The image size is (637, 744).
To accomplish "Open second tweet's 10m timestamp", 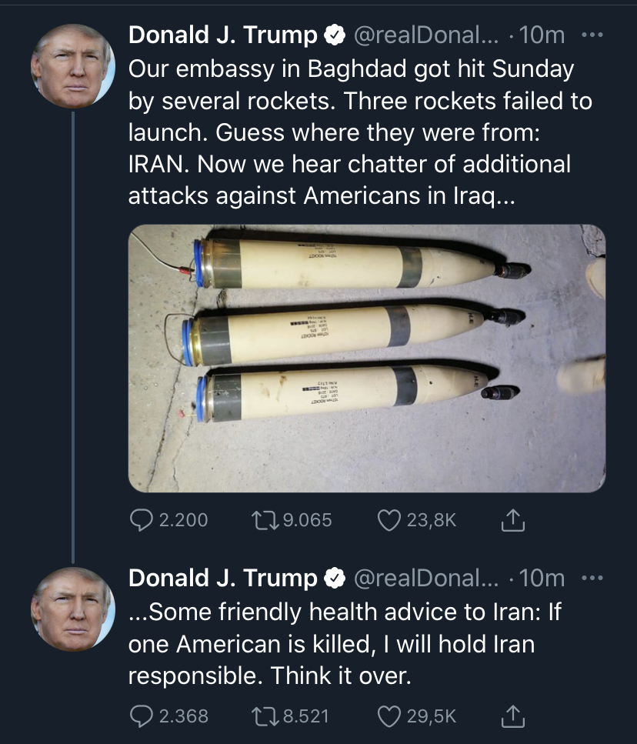I will pos(542,578).
